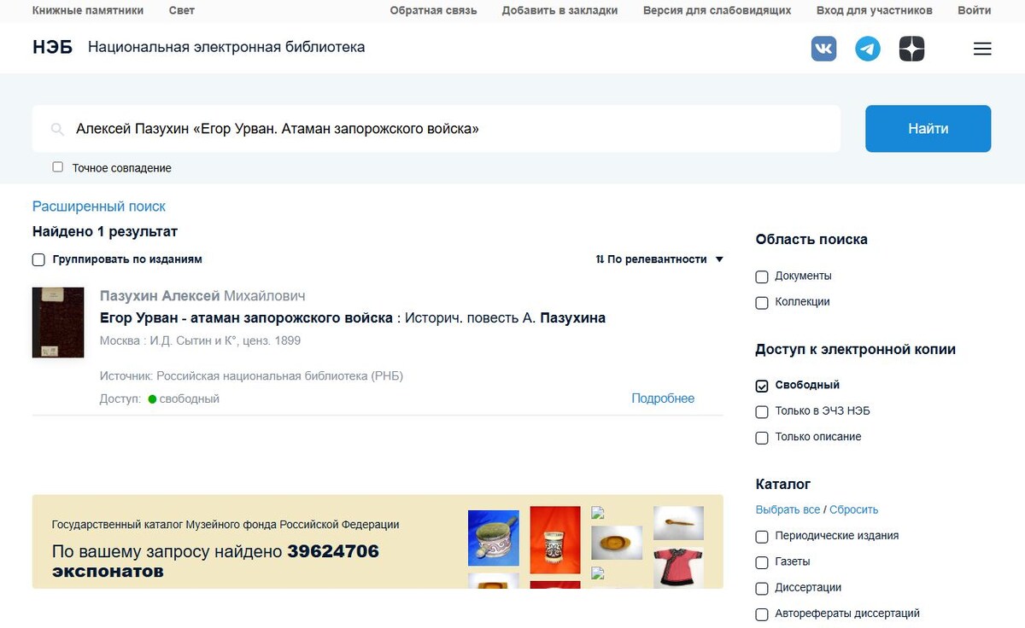The image size is (1025, 628).
Task: Open the Dzen social icon
Action: 912,49
